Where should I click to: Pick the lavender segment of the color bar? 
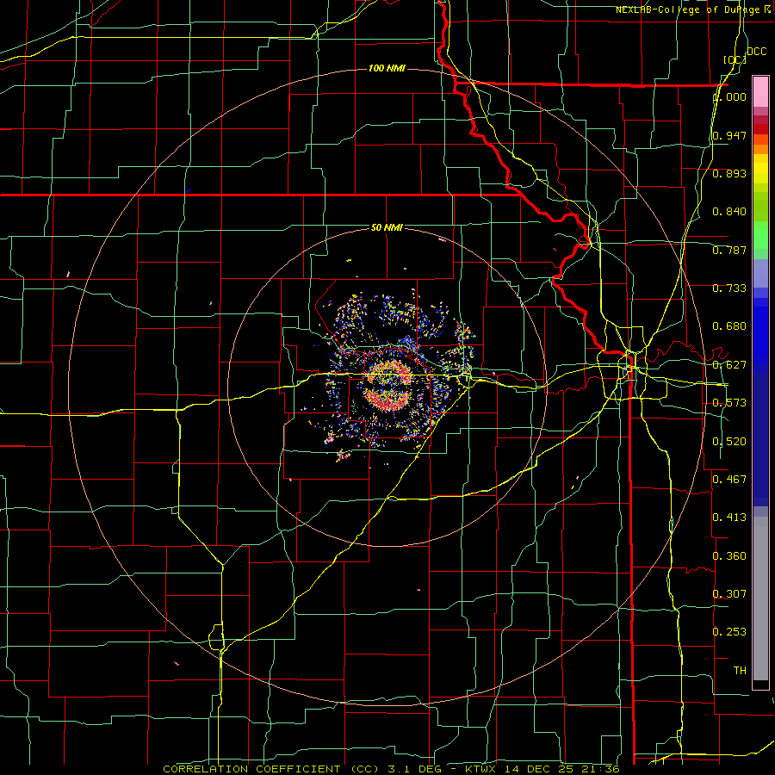760,273
